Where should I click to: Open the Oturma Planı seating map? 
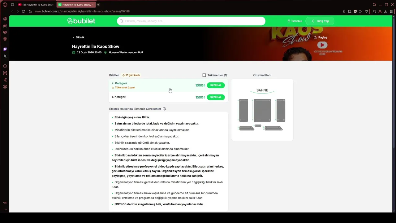coord(262,110)
